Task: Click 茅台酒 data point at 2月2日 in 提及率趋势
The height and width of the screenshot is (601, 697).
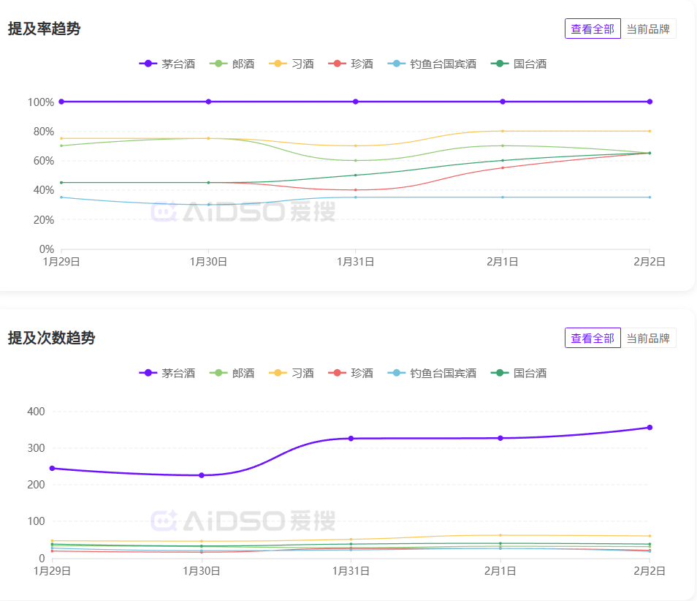Action: (x=650, y=102)
